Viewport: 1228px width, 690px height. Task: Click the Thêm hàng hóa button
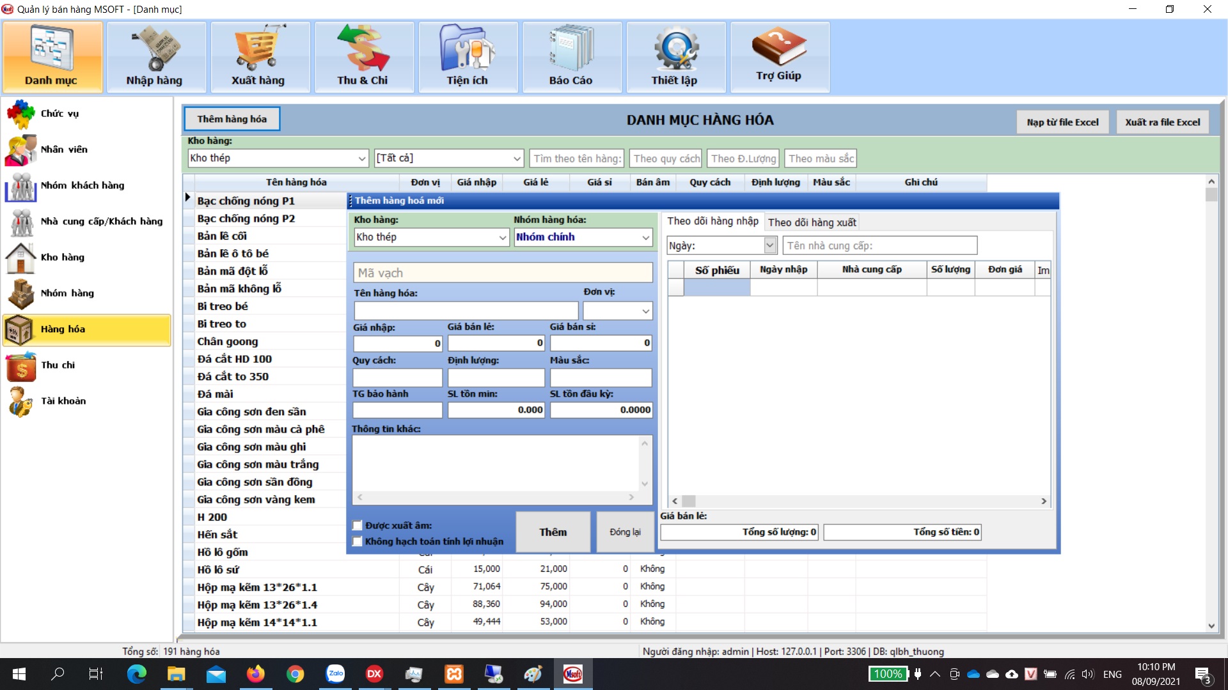click(232, 119)
